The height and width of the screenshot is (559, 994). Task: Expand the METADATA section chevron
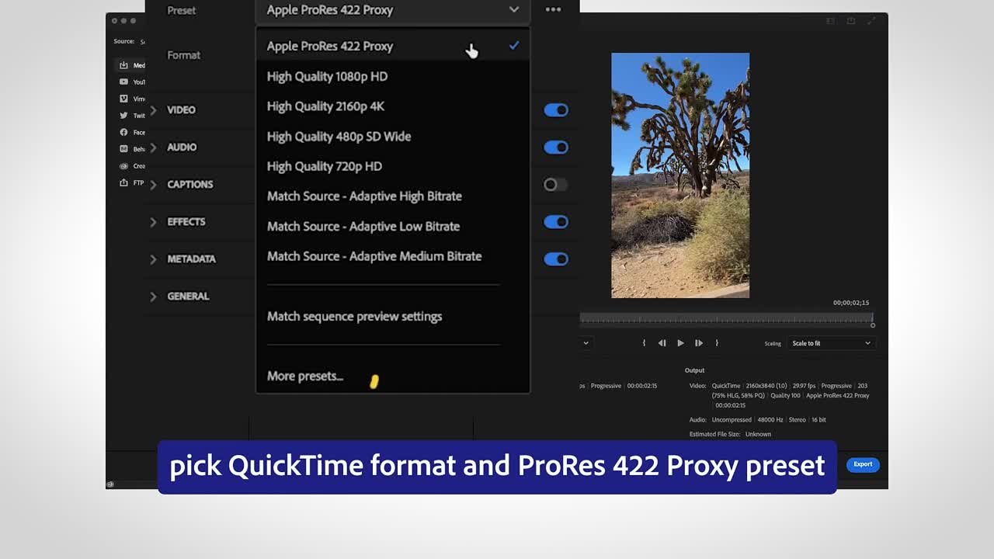click(153, 259)
